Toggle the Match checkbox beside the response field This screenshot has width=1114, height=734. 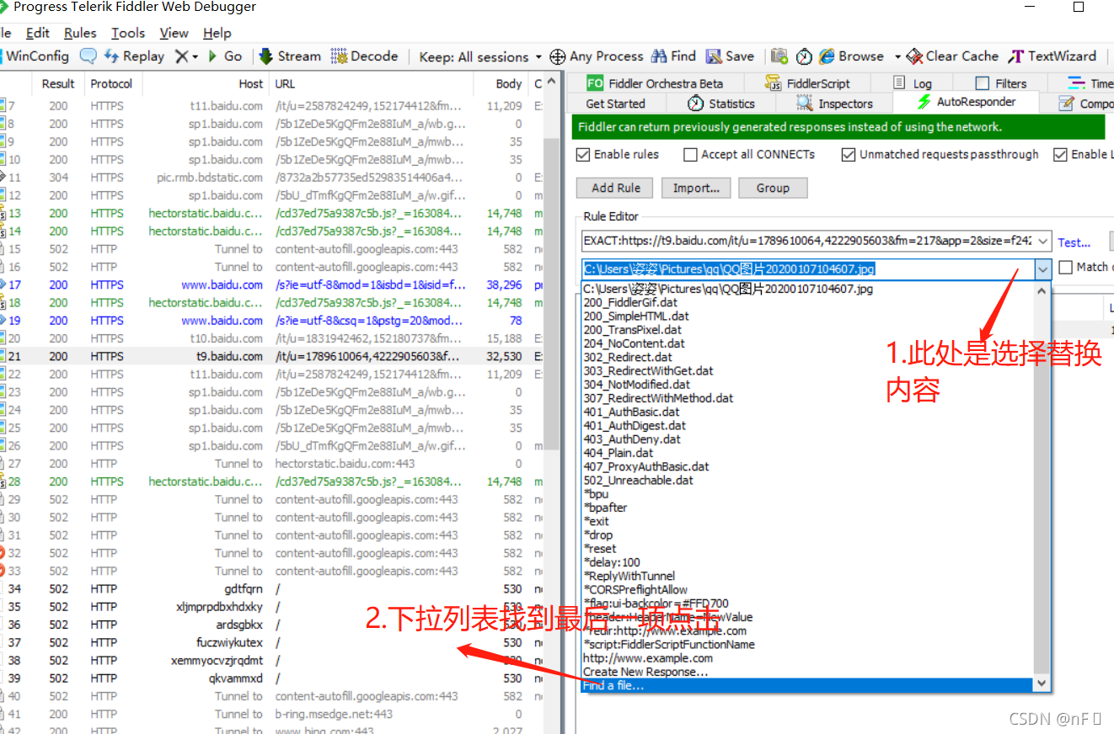pos(1066,267)
